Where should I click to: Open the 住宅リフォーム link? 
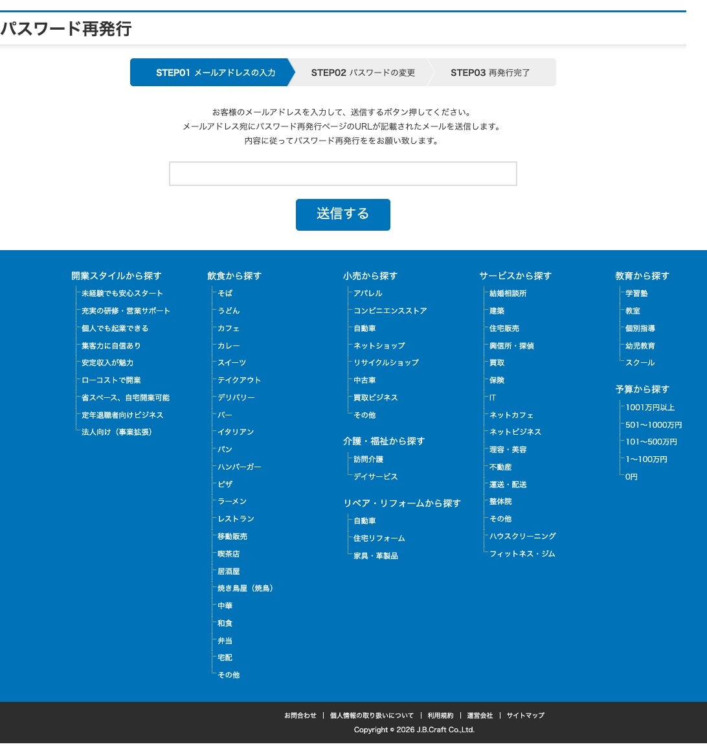(x=379, y=539)
